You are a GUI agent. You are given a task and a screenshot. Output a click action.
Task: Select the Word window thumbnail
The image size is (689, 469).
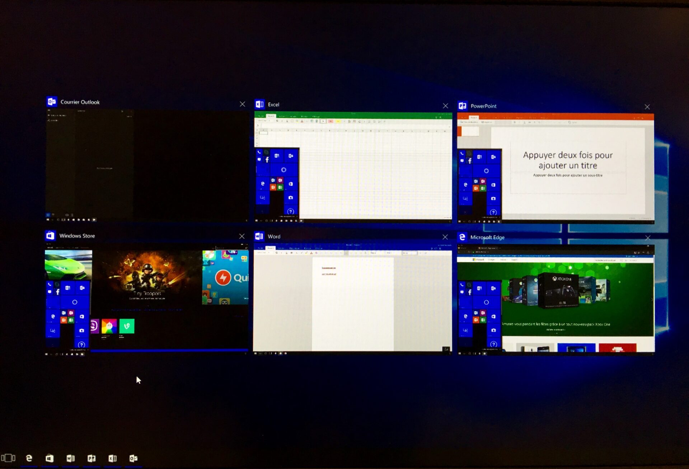(352, 299)
